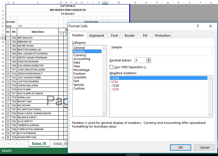Select highlighted -1234 negative format
The height and width of the screenshot is (156, 218).
[159, 78]
